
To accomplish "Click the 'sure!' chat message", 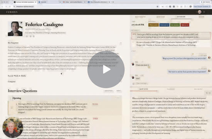I will [x=138, y=78].
